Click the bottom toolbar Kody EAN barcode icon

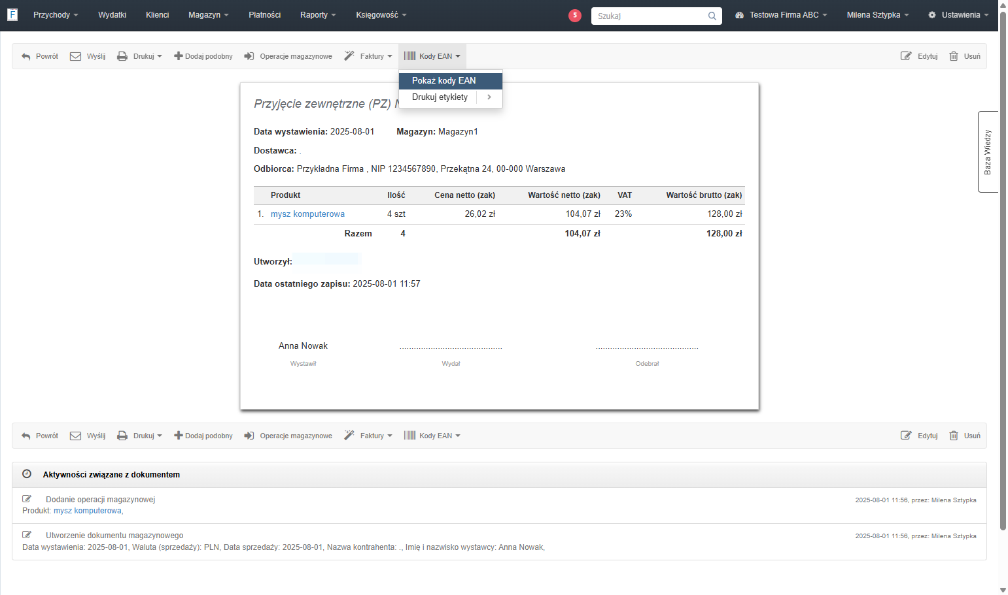409,436
